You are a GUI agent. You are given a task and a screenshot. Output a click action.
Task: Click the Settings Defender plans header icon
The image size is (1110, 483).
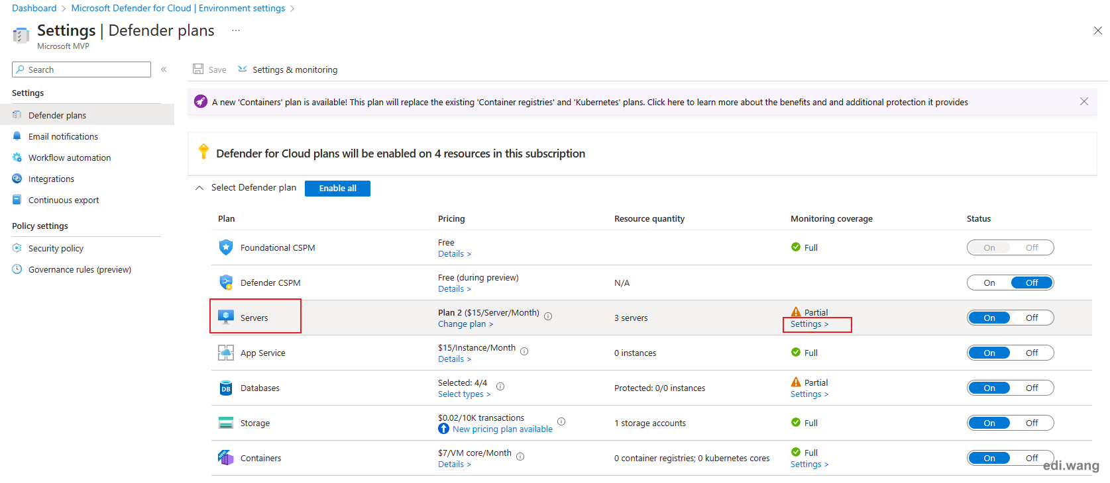(x=21, y=35)
